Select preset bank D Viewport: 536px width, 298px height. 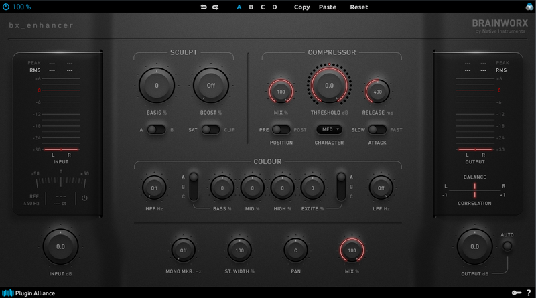(x=275, y=7)
